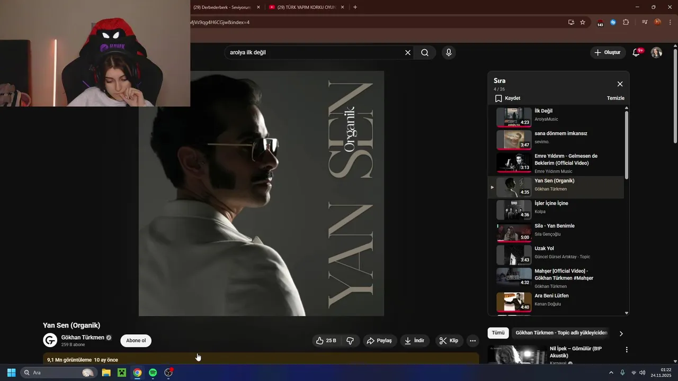The width and height of the screenshot is (678, 381).
Task: Open more actions three-dot menu
Action: pos(473,341)
